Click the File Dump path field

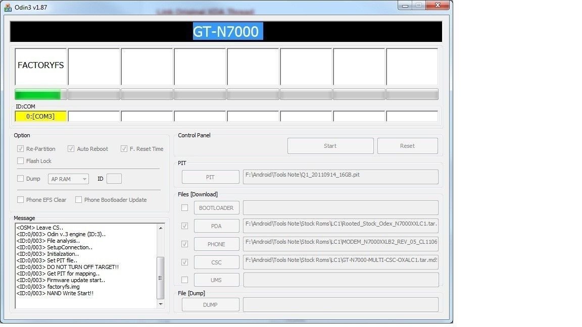(341, 305)
